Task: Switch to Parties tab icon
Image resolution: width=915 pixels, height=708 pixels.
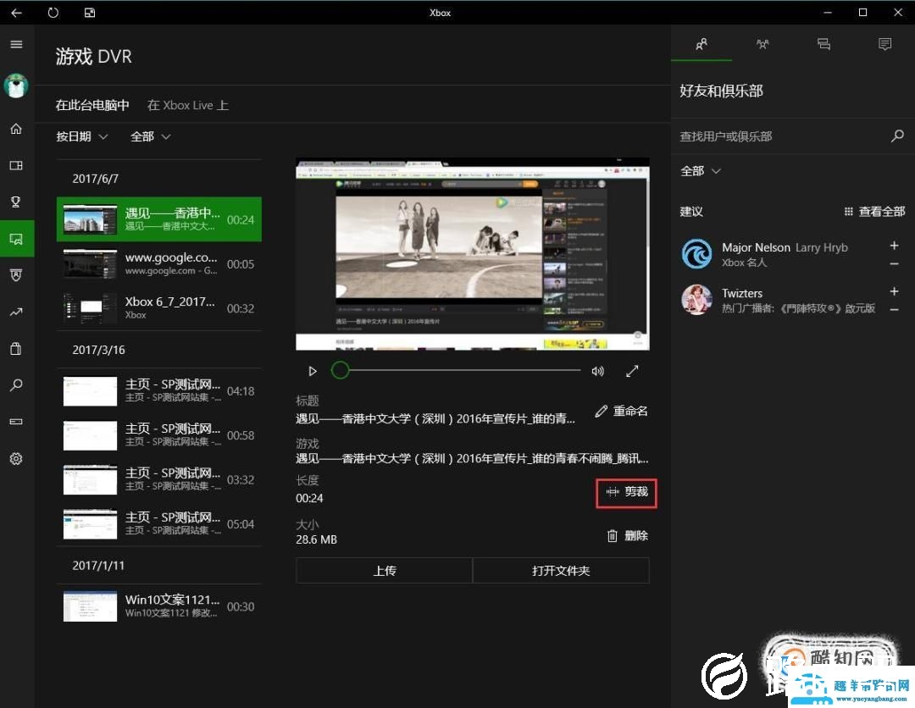Action: tap(762, 44)
